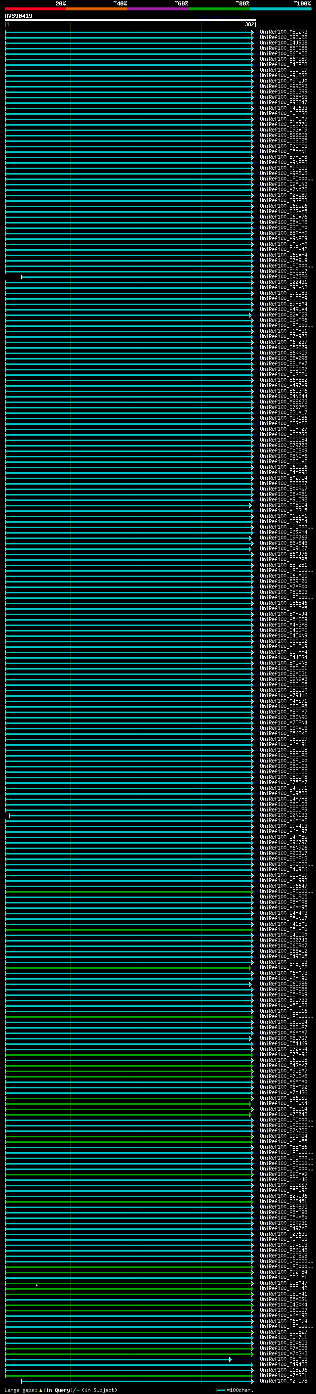Open hit UniRef100_B6TD86
This screenshot has height=1394, width=316.
283,48
